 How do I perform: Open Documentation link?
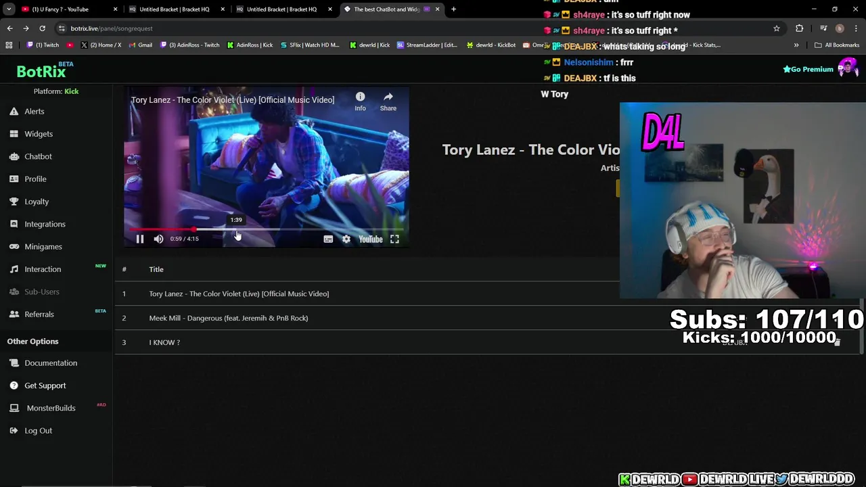pos(51,363)
